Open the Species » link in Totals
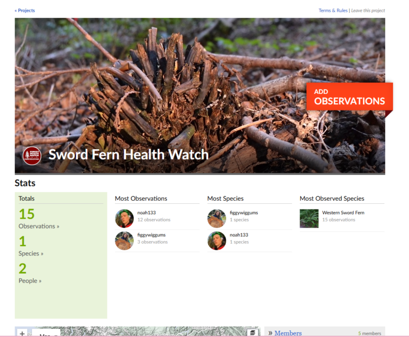Viewport: 409px width, 337px height. pos(31,253)
